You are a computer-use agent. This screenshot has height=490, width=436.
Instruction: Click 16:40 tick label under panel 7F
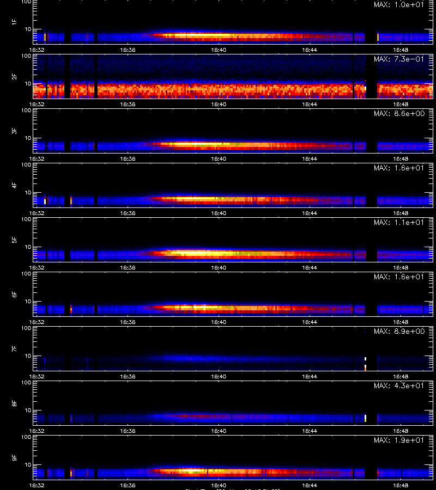point(219,377)
